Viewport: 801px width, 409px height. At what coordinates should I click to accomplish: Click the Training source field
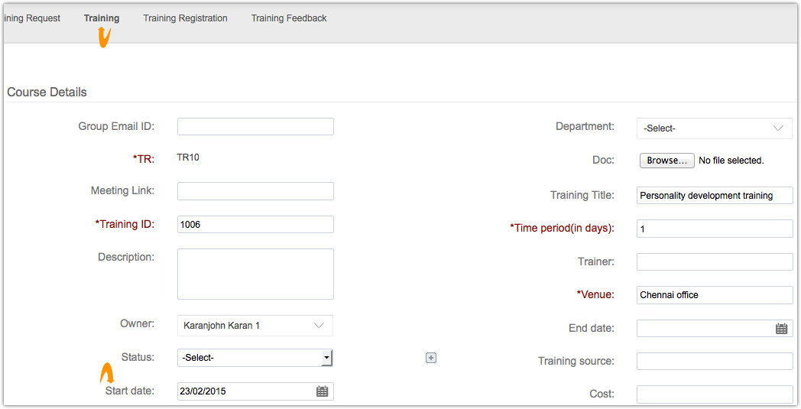pyautogui.click(x=714, y=362)
